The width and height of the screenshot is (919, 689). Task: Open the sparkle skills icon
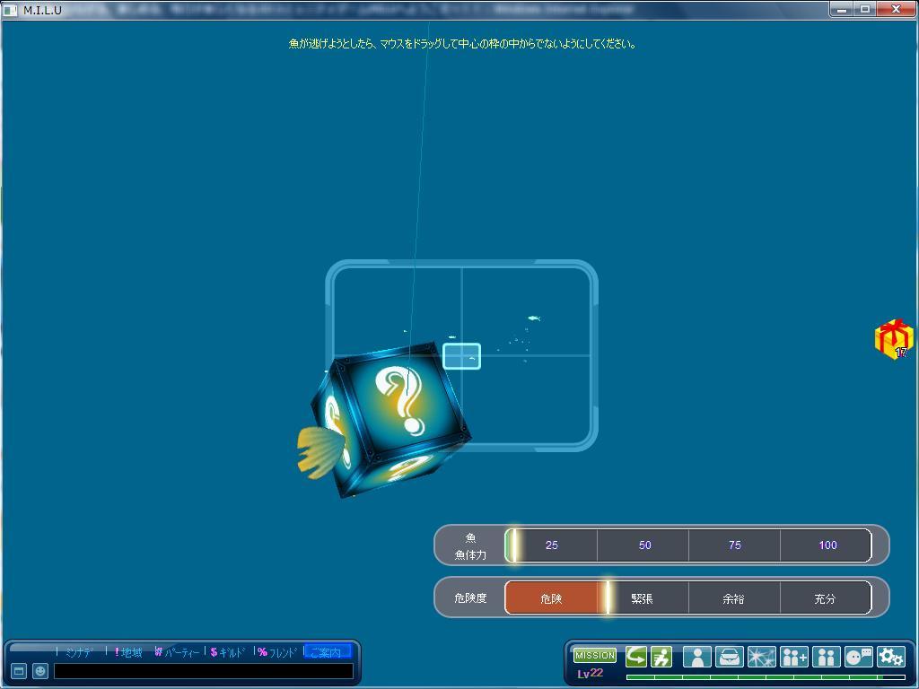click(761, 657)
